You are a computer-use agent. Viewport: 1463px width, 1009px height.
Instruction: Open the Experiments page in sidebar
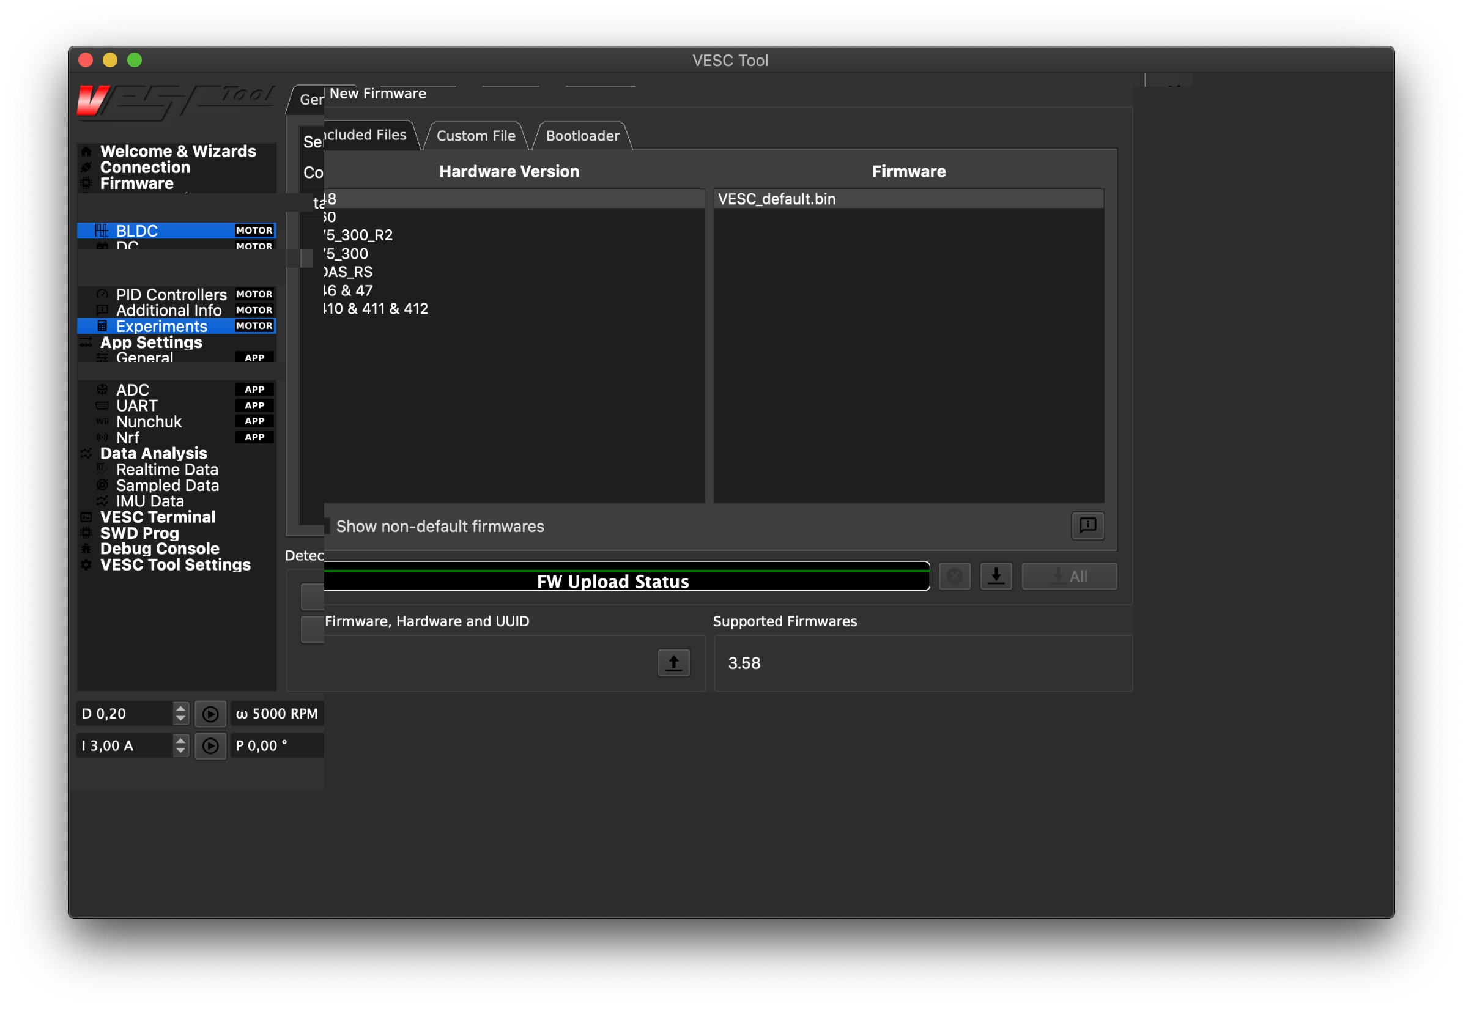pos(161,326)
